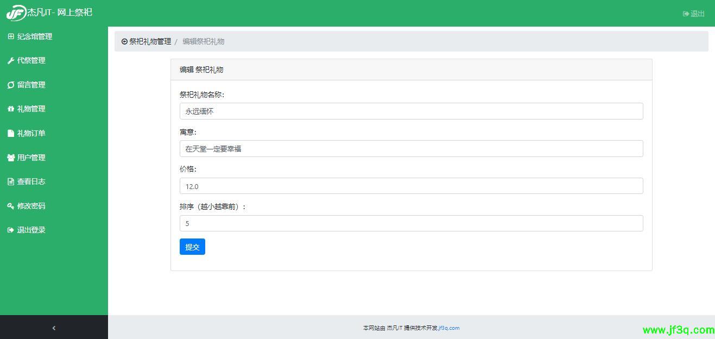Click the wrench icon beside 代祭管理
The height and width of the screenshot is (339, 715).
click(x=11, y=61)
